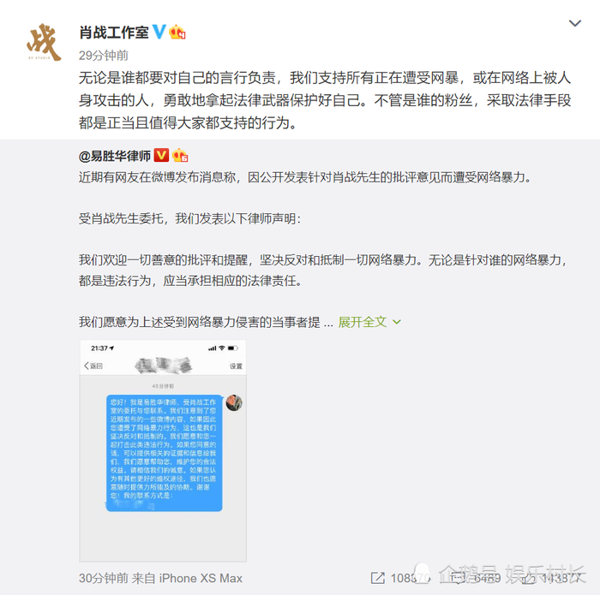Image resolution: width=600 pixels, height=595 pixels.
Task: Open comments via the comment bubble icon
Action: pyautogui.click(x=458, y=578)
